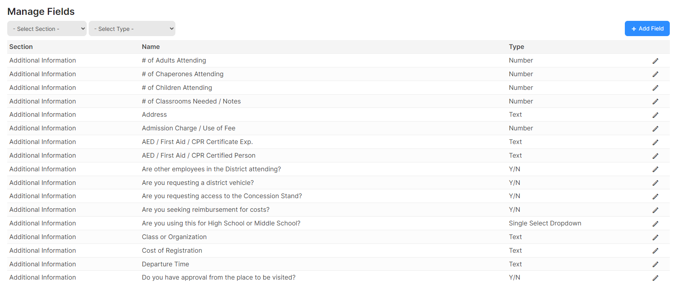Edit the Address field row
This screenshot has height=284, width=675.
pyautogui.click(x=655, y=115)
